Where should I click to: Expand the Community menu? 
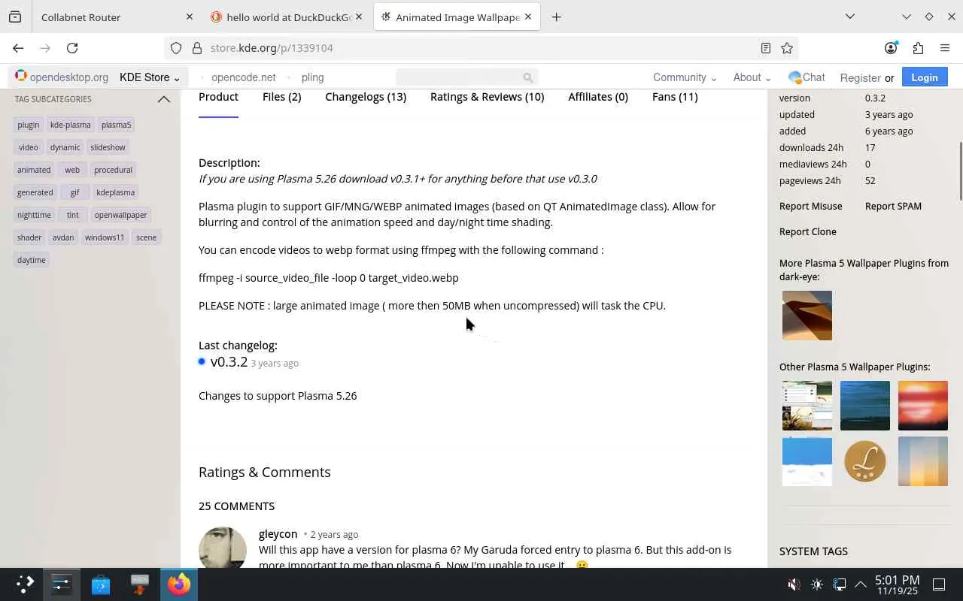[x=684, y=77]
